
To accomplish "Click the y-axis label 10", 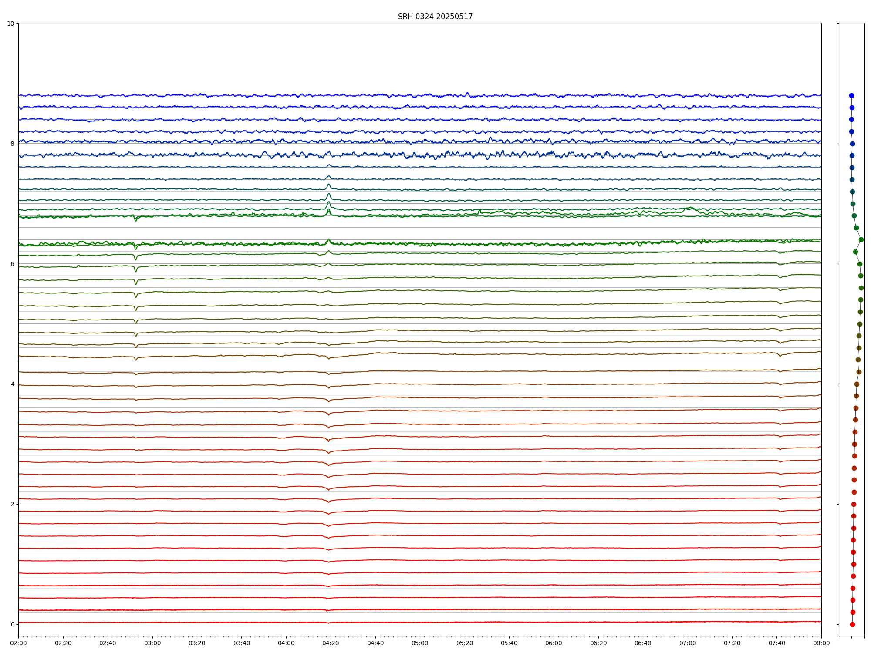I will [x=10, y=24].
